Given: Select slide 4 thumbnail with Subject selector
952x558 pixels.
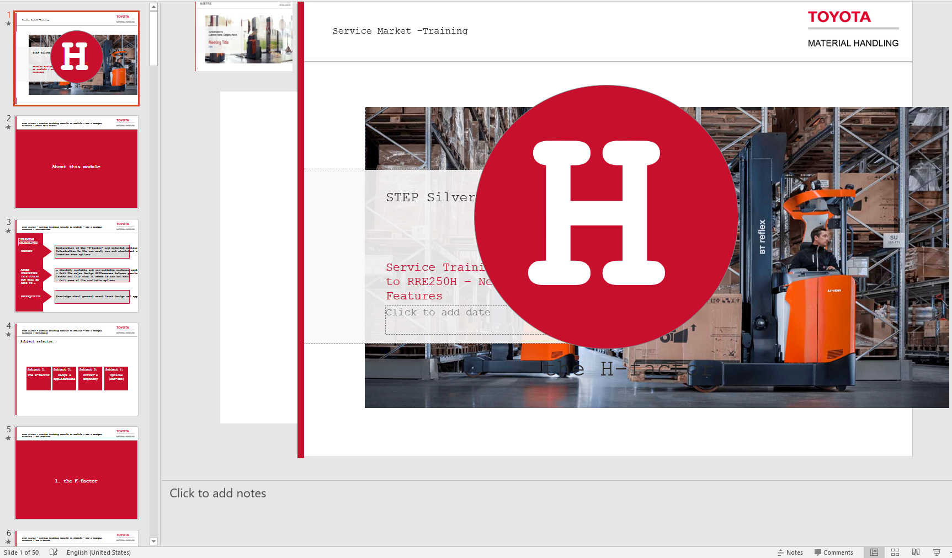Looking at the screenshot, I should [77, 369].
